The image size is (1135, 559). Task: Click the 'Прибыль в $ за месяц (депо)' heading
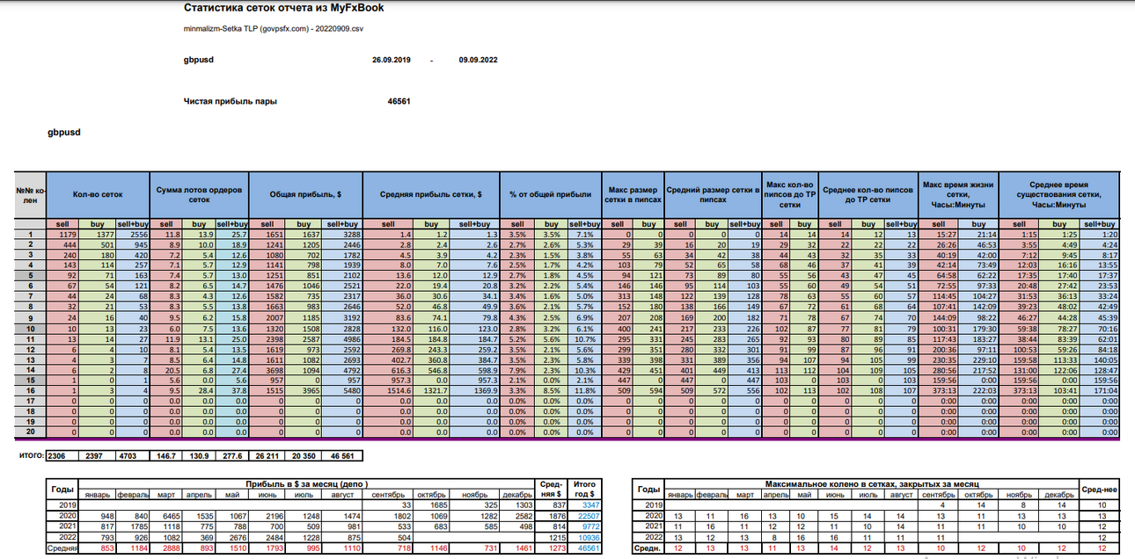pos(306,484)
